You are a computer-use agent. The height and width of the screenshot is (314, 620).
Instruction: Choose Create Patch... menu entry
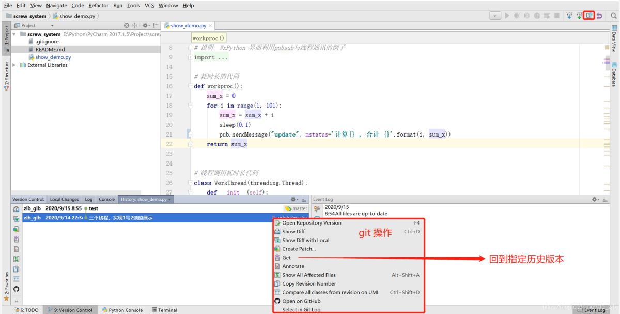[348, 249]
